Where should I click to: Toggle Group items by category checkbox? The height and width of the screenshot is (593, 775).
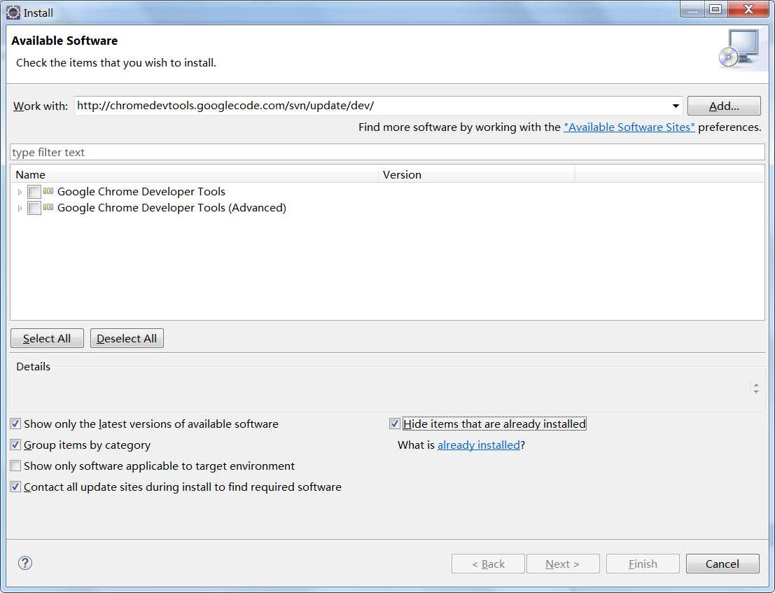point(16,445)
